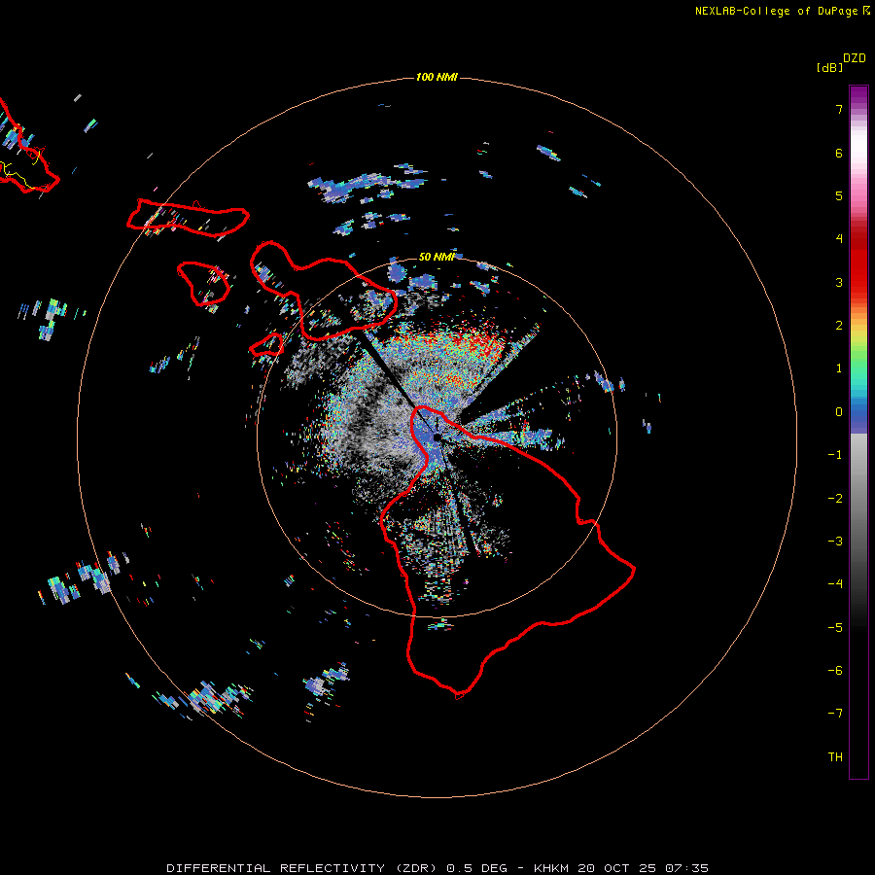Click the -1 value on the color scale
The height and width of the screenshot is (875, 875).
[835, 455]
